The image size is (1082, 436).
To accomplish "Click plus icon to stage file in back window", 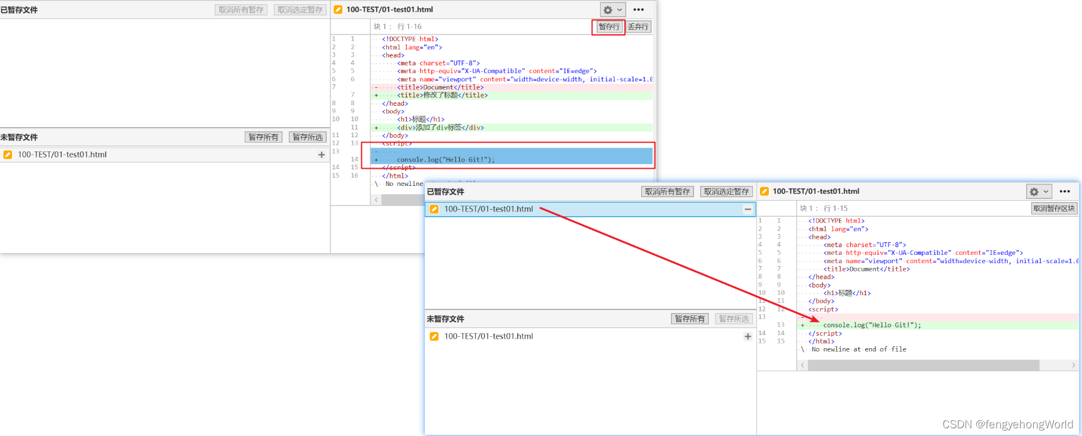I will [321, 154].
